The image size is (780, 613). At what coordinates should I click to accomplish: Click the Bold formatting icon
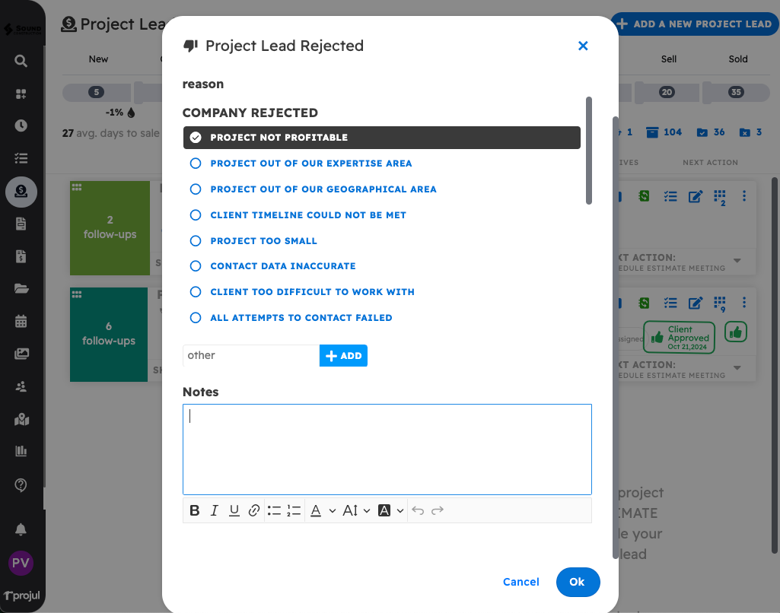pos(195,510)
